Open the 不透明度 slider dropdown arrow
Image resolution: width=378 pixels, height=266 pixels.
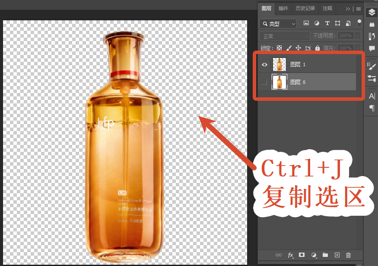(358, 36)
